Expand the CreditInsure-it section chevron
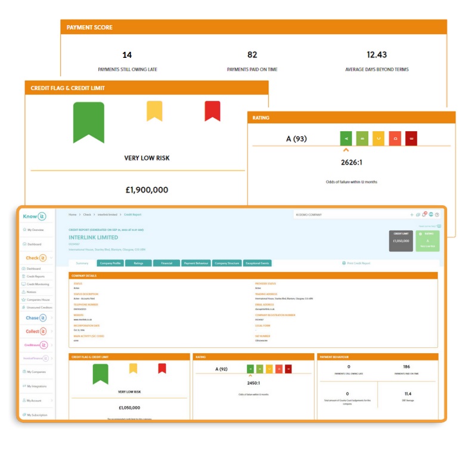 (52, 345)
